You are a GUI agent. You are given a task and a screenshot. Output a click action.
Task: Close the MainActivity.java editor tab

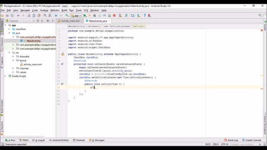click(x=109, y=21)
